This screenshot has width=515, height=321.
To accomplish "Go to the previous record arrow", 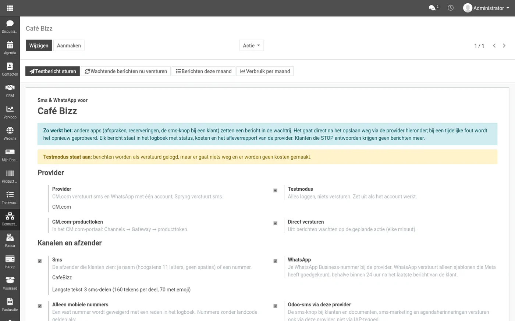I will [x=494, y=45].
